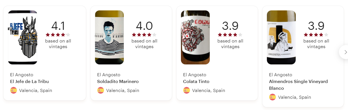Open Almendros Single Vineyard bottle image
This screenshot has width=348, height=110.
coord(281,37)
